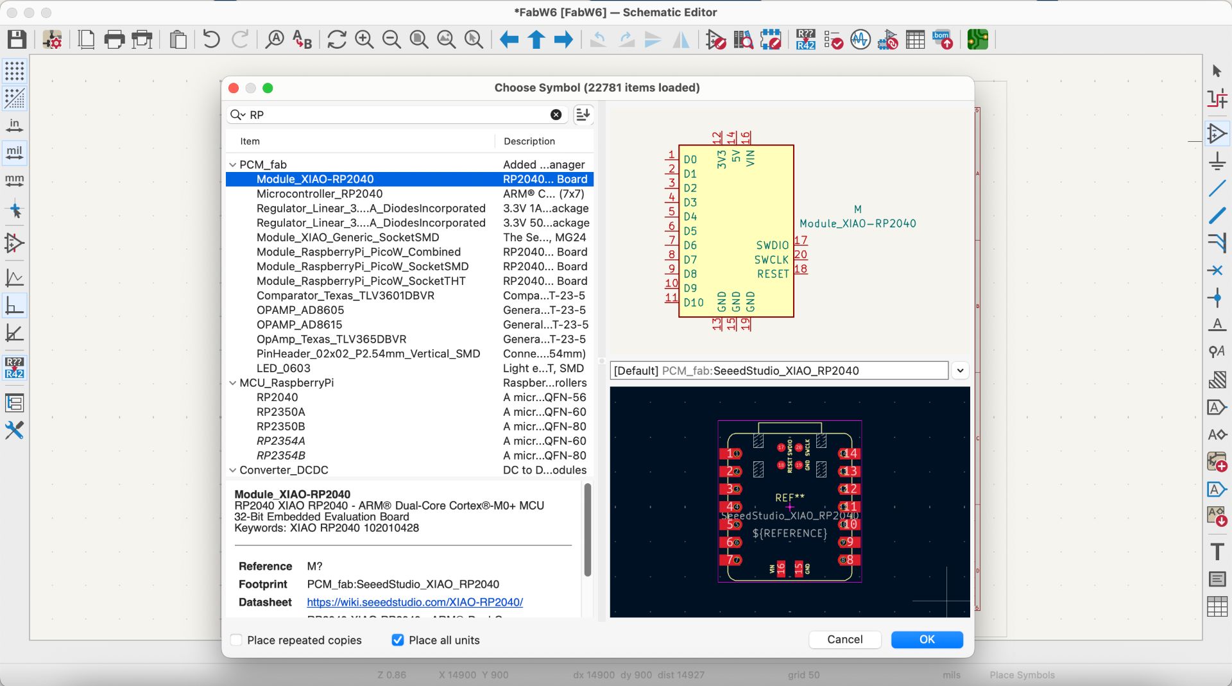Clear the RP search text
1232x686 pixels.
coord(556,115)
